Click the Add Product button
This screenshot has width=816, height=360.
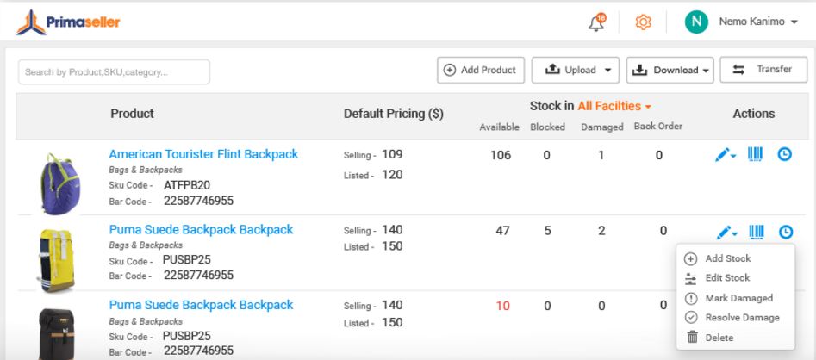pyautogui.click(x=481, y=70)
